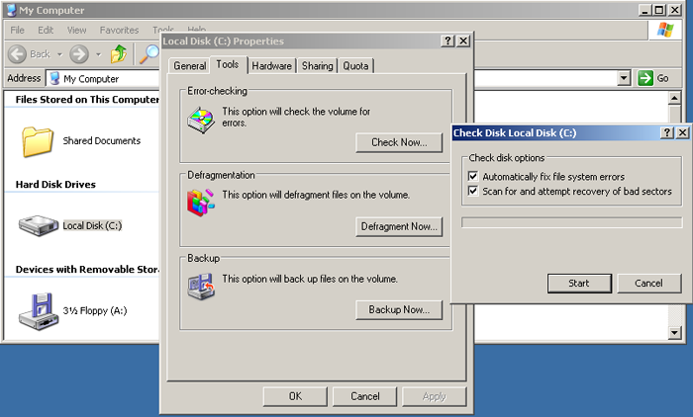This screenshot has height=417, width=693.
Task: Switch to the General tab
Action: [x=190, y=66]
